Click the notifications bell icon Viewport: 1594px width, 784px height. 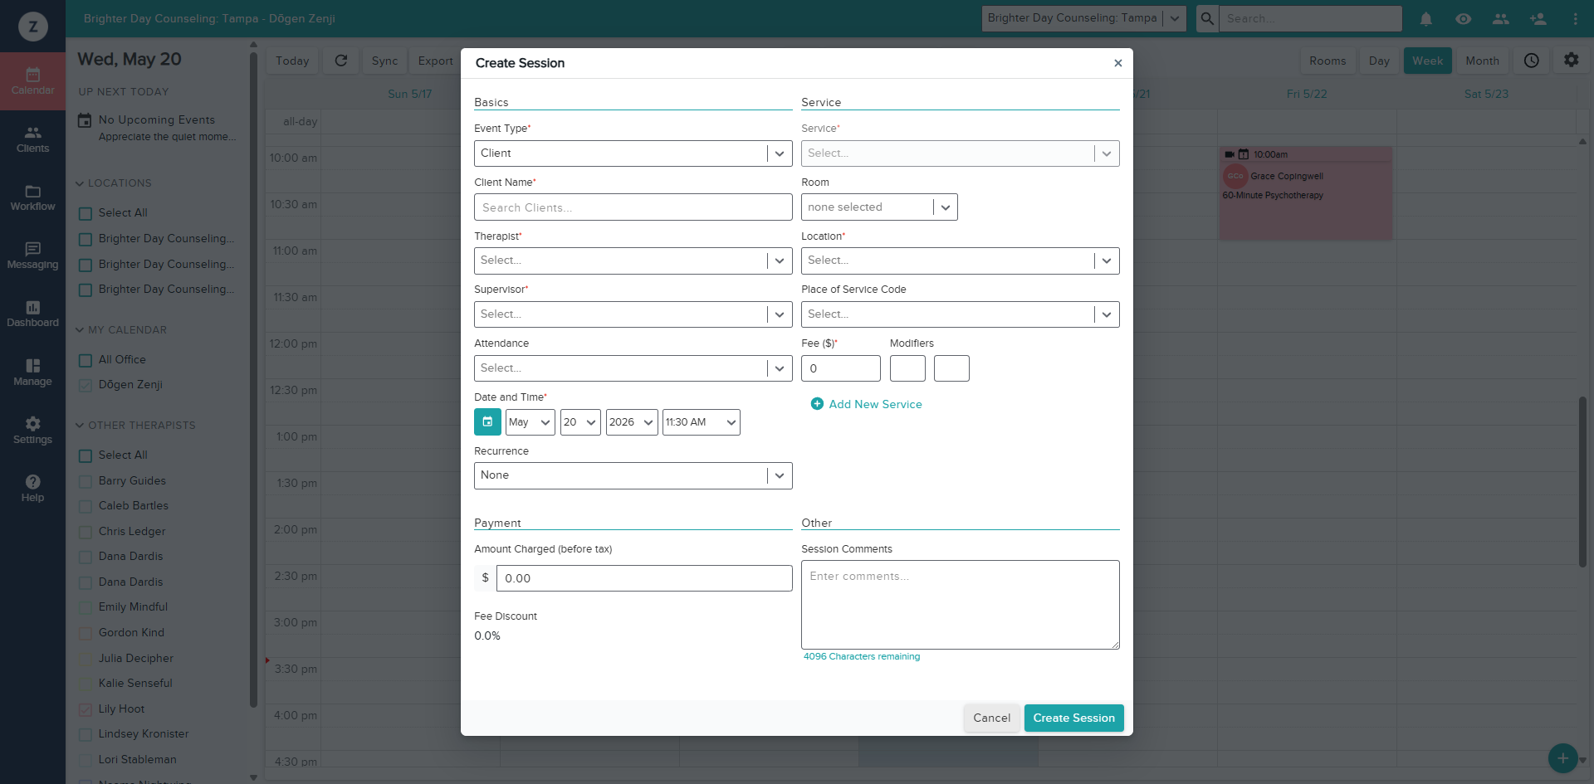[1425, 18]
